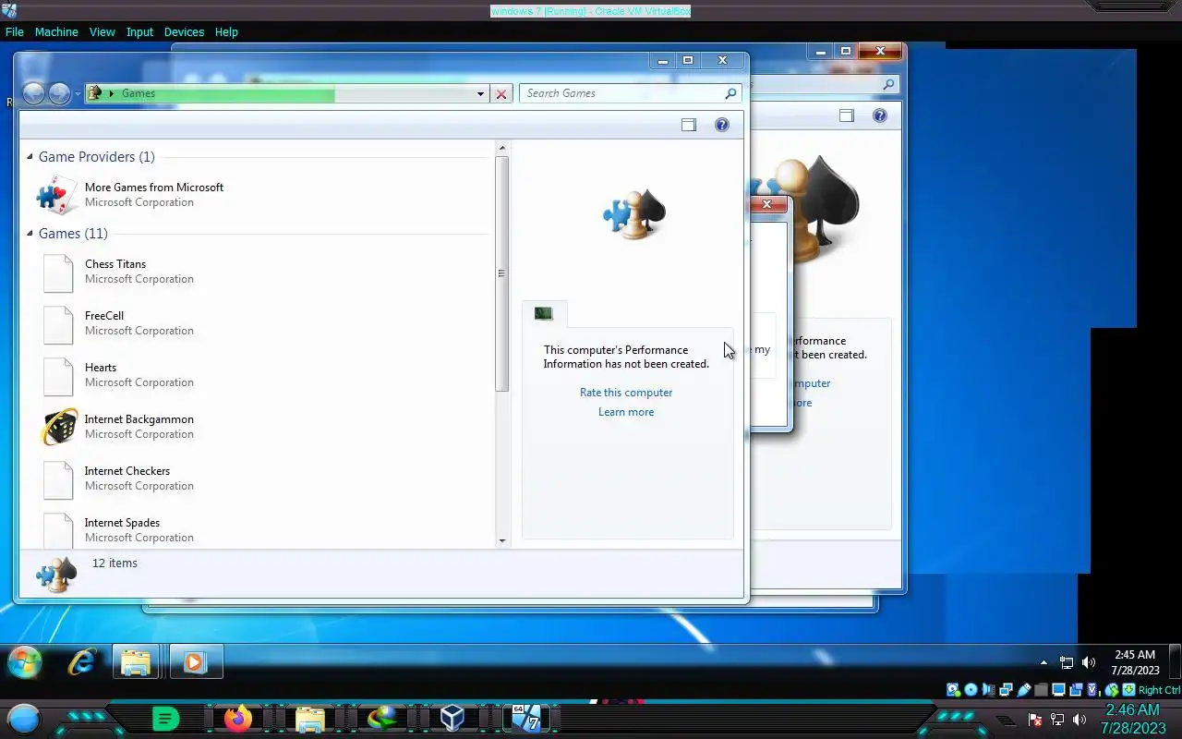Click the scroll up arrow of games list
Screen dimensions: 1182x739
pyautogui.click(x=502, y=148)
